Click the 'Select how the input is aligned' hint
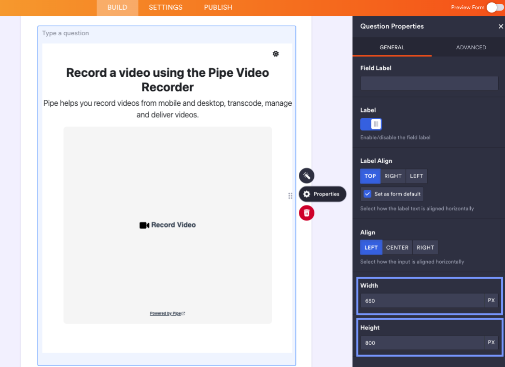 click(412, 262)
